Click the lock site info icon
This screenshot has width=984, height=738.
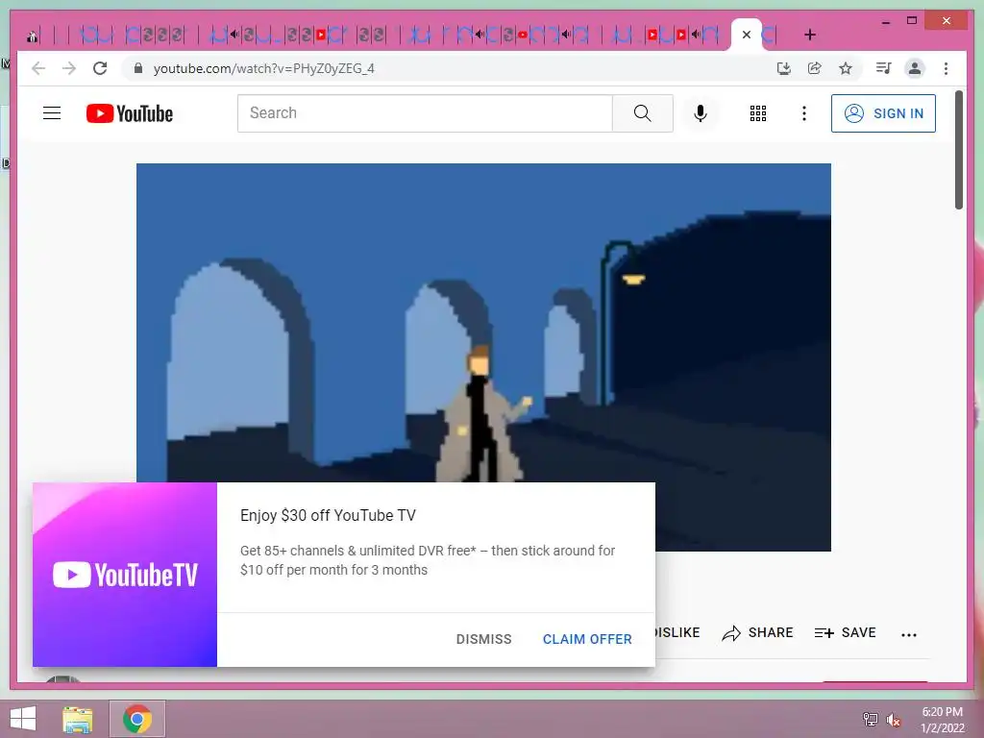point(138,68)
